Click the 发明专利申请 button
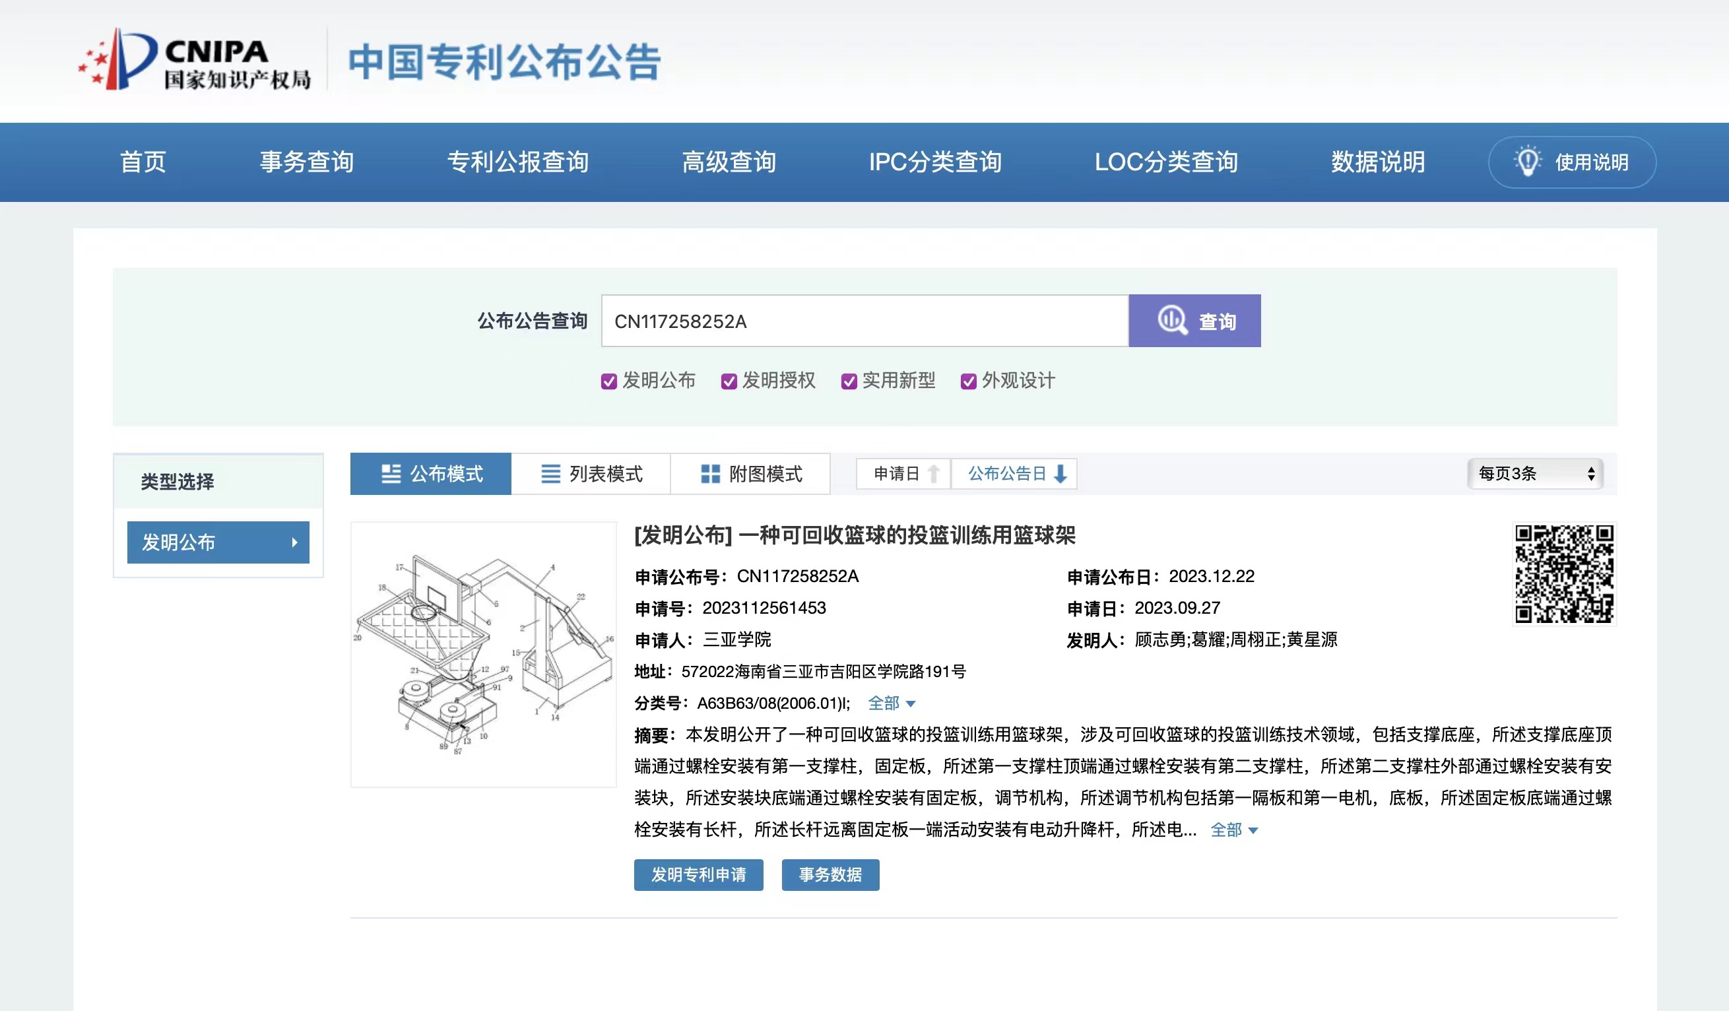Screen dimensions: 1729x1011 coord(698,874)
